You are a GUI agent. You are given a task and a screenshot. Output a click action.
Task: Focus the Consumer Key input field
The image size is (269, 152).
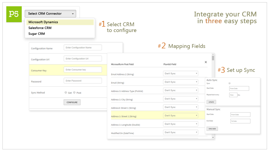tap(83, 70)
